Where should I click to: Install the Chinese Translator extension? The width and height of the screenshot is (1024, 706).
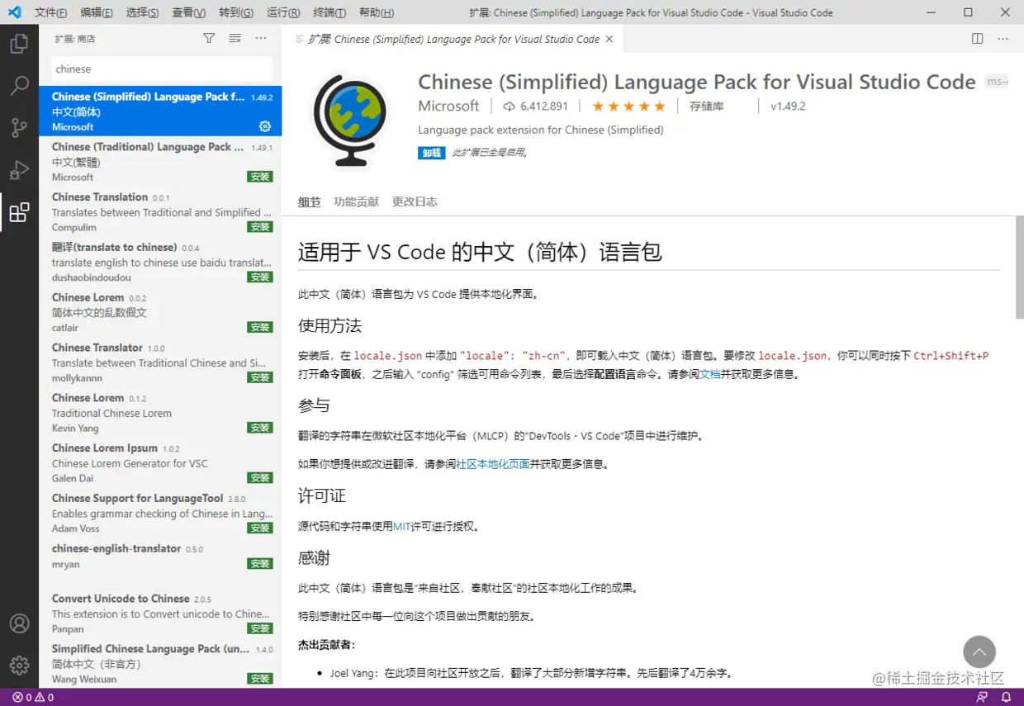260,377
